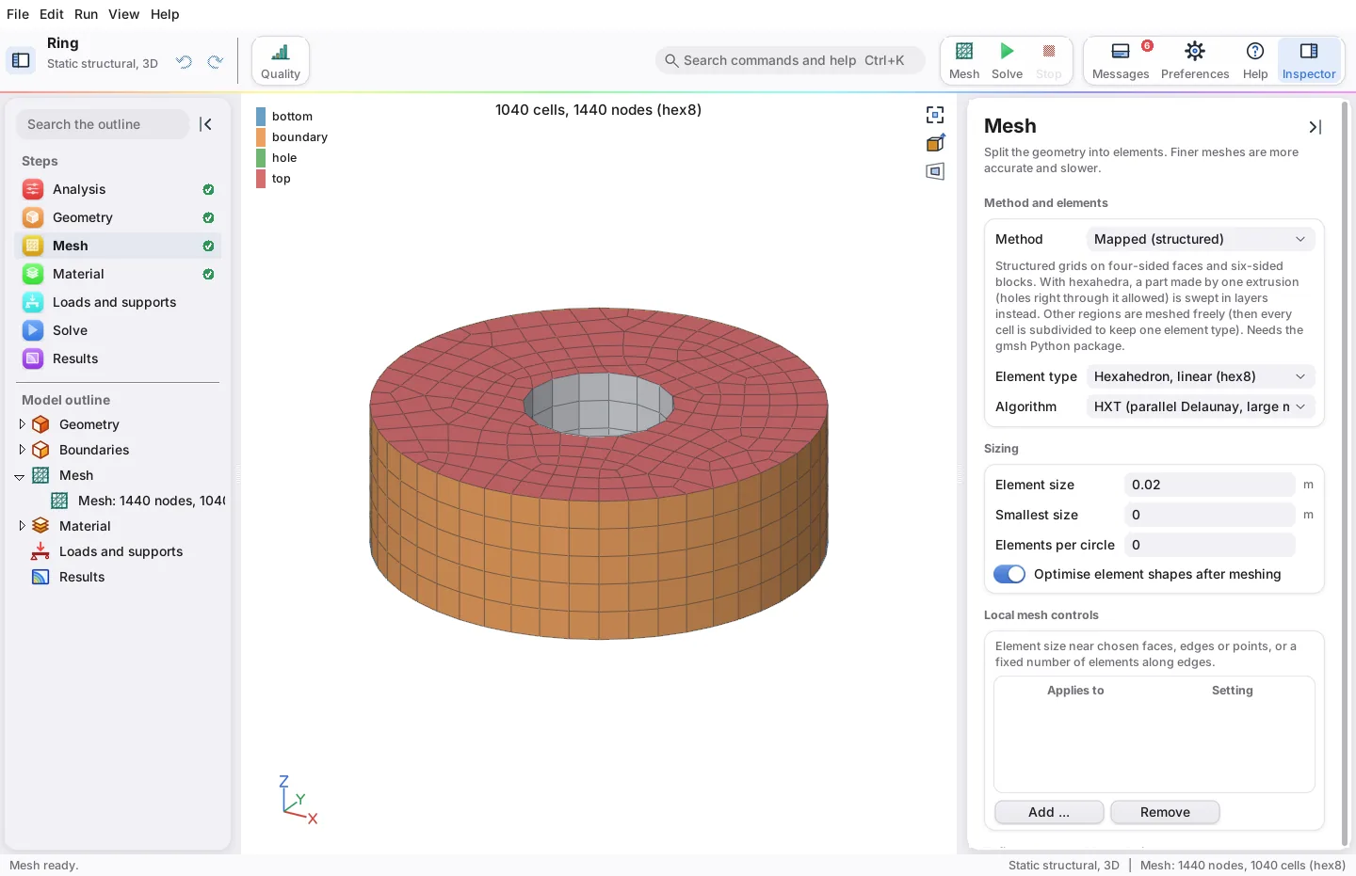Start the Solve play button
Image resolution: width=1356 pixels, height=876 pixels.
coord(1007,61)
